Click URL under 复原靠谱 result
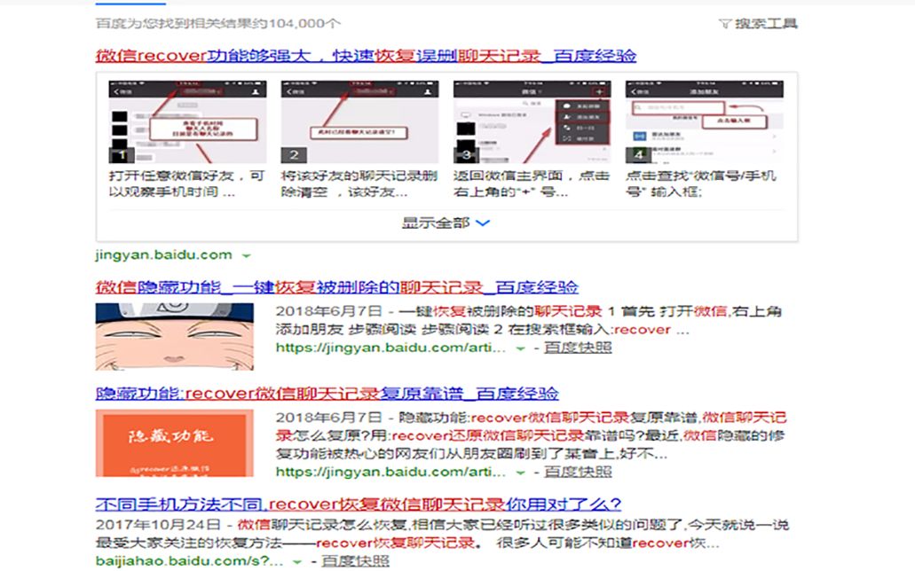This screenshot has width=915, height=571. [390, 472]
